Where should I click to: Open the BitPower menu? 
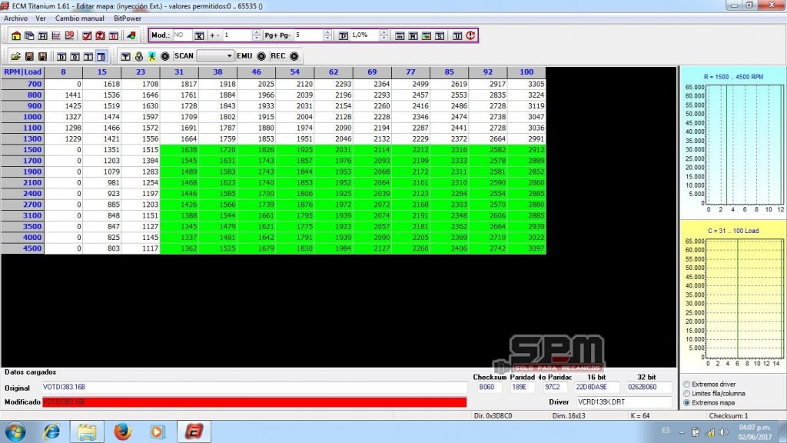point(128,18)
